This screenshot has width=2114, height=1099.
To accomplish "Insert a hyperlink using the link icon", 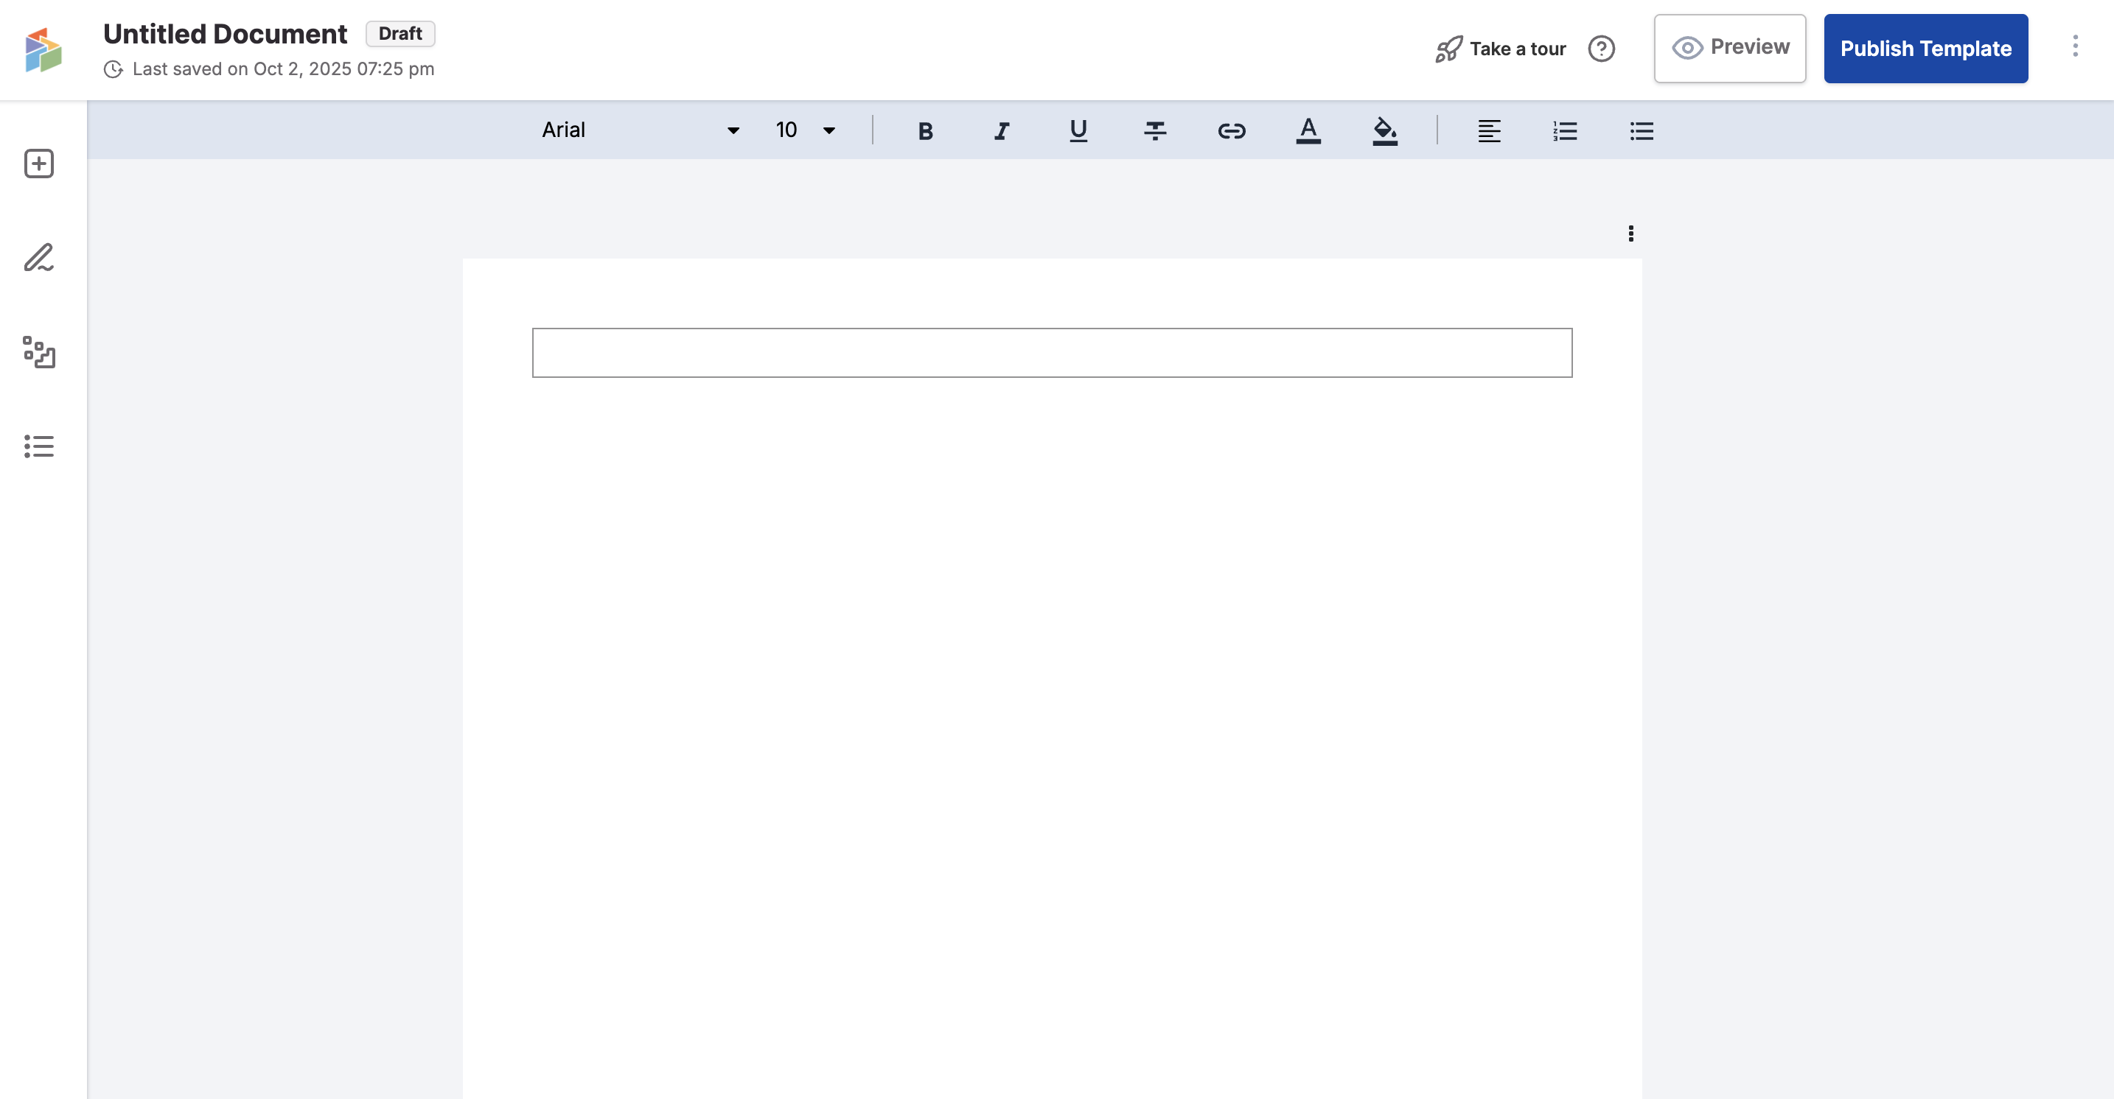I will click(1231, 130).
